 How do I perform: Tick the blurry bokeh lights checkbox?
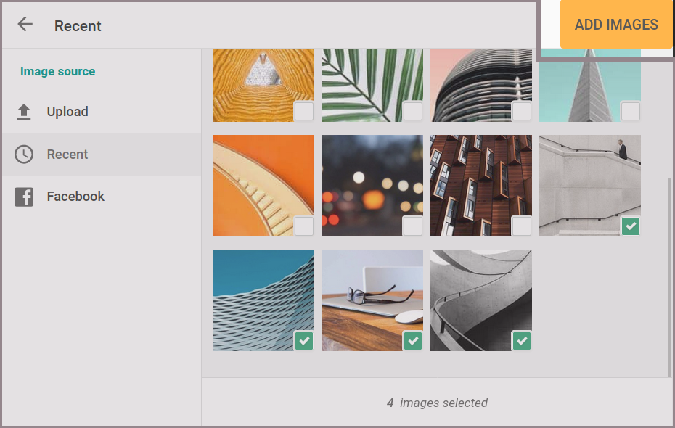click(412, 226)
